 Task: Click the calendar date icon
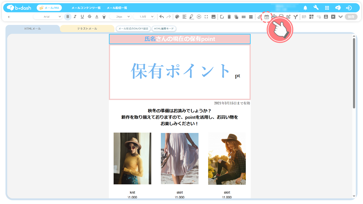[x=267, y=17]
